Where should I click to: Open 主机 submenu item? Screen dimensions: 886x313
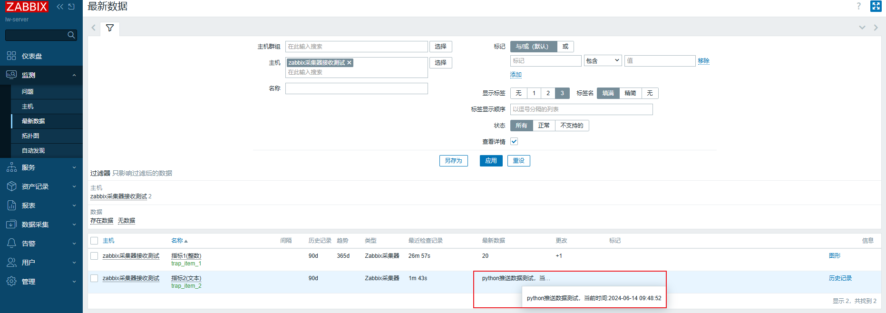pos(28,107)
